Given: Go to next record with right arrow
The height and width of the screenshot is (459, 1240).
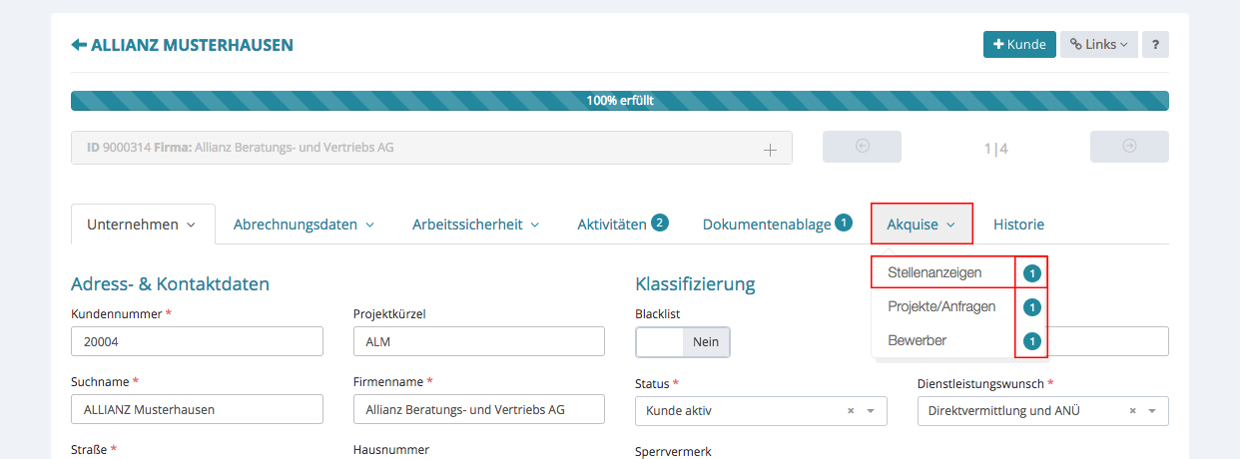Looking at the screenshot, I should [x=1129, y=147].
